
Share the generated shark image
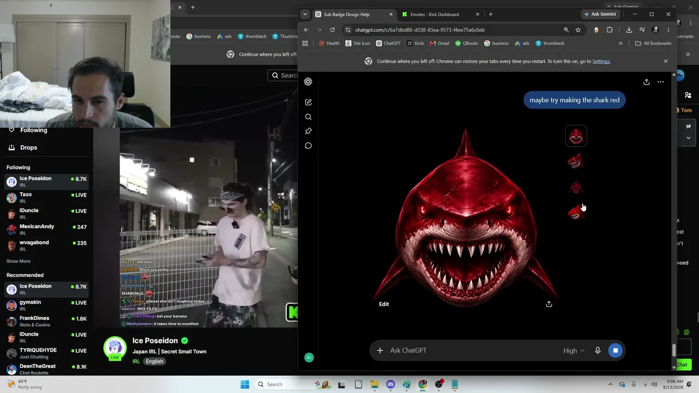coord(549,304)
